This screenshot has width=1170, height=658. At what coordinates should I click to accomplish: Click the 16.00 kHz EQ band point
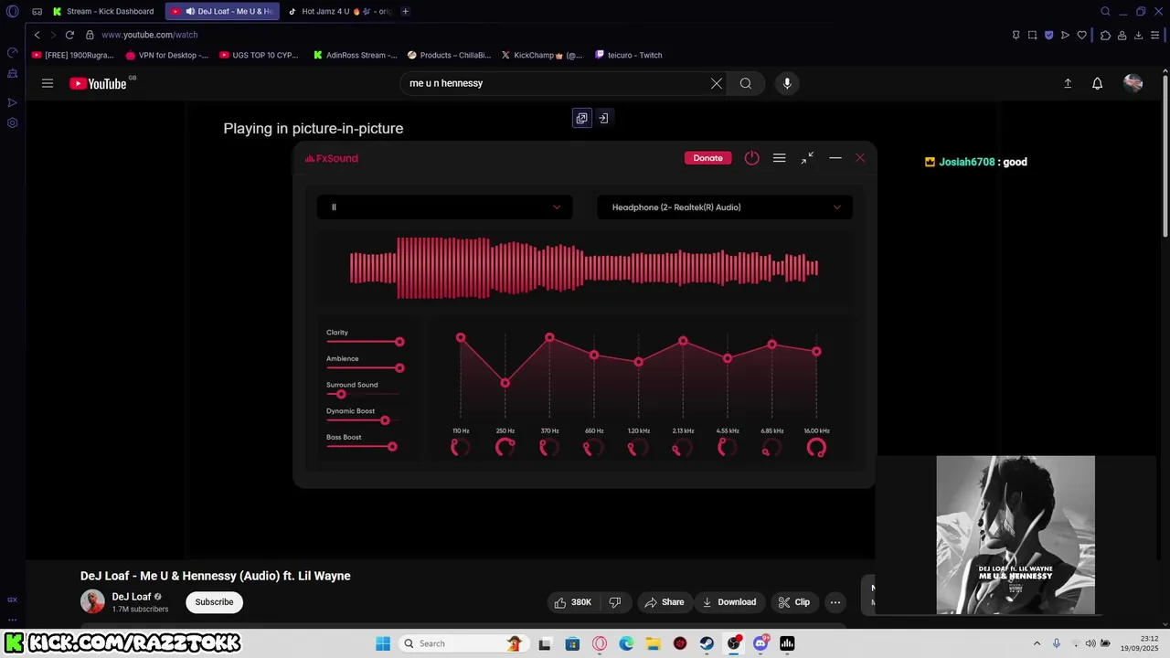(x=816, y=352)
